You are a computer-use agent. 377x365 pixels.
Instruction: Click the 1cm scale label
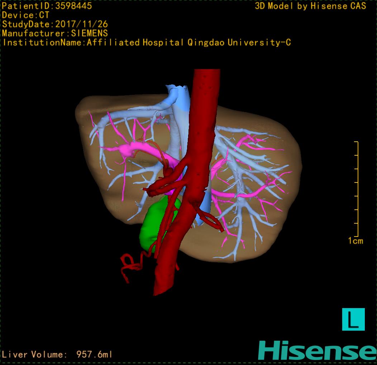tap(355, 241)
